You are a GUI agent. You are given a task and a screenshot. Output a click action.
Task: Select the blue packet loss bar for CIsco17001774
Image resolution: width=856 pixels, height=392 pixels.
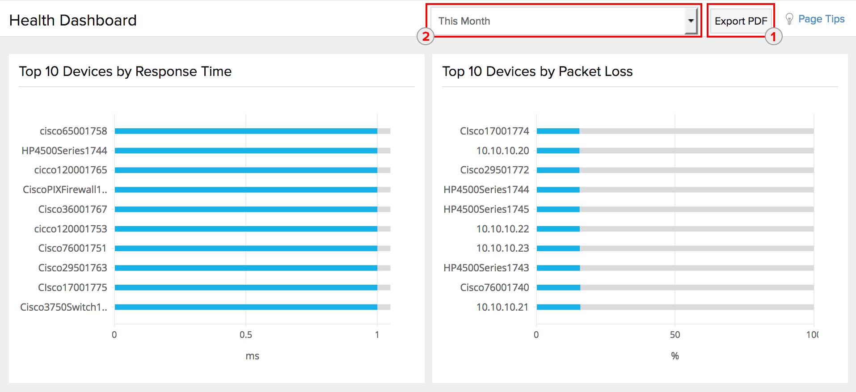(558, 131)
